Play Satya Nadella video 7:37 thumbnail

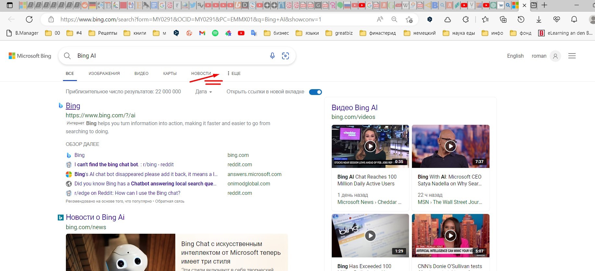451,146
